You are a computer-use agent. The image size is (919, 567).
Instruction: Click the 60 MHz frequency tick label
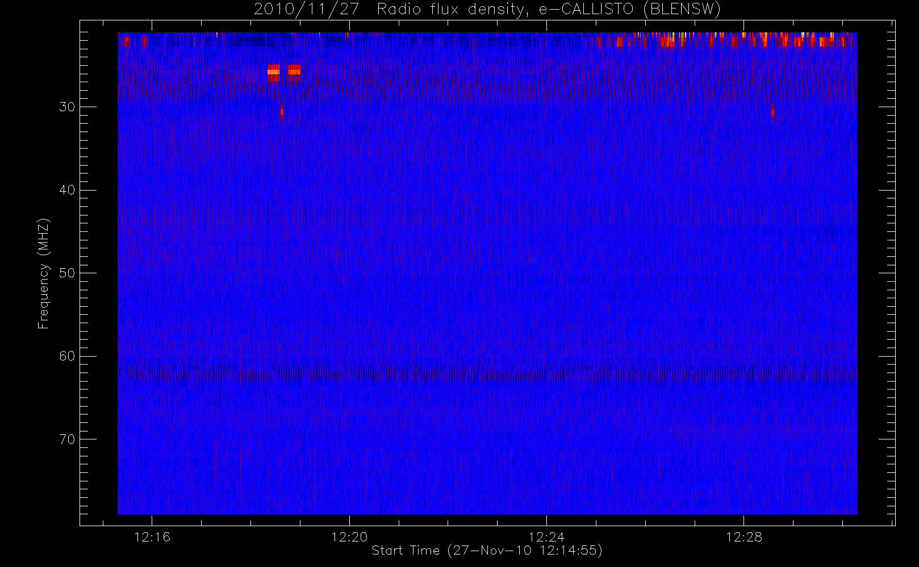pyautogui.click(x=67, y=356)
